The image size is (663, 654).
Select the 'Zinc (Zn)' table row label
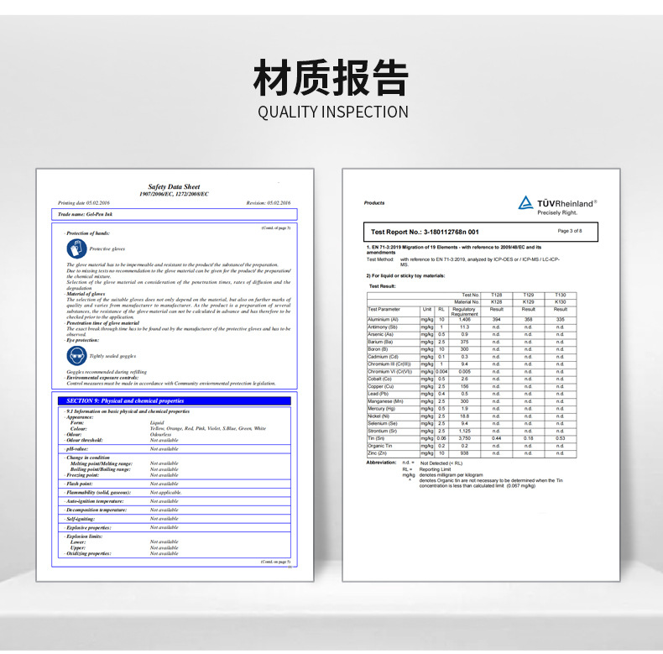tap(378, 453)
